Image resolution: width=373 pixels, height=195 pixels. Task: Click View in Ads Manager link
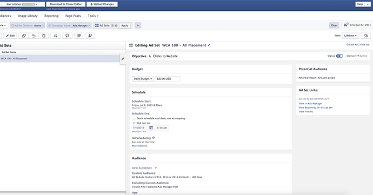point(310,104)
